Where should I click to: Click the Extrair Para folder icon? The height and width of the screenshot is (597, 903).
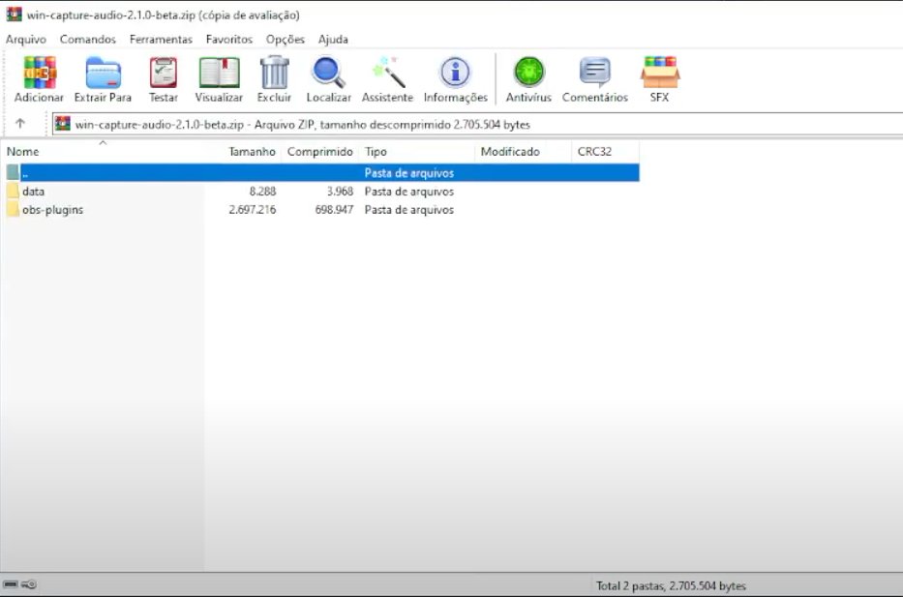click(104, 73)
